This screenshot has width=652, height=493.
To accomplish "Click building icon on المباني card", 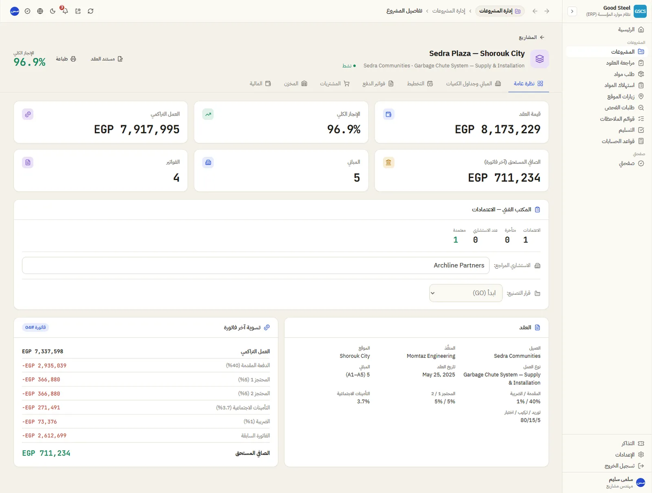I will (208, 162).
